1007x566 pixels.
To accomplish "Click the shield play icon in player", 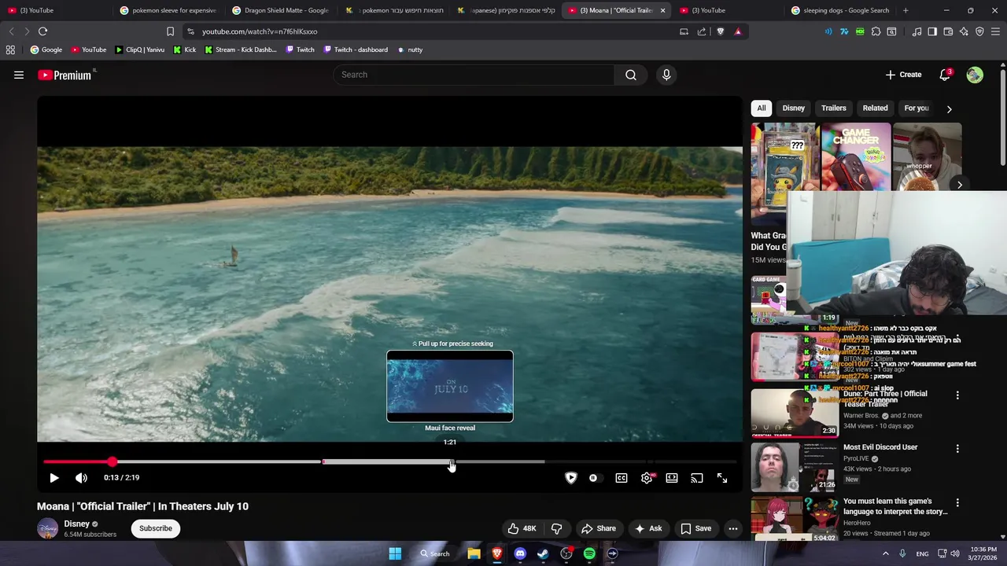I will tap(571, 478).
